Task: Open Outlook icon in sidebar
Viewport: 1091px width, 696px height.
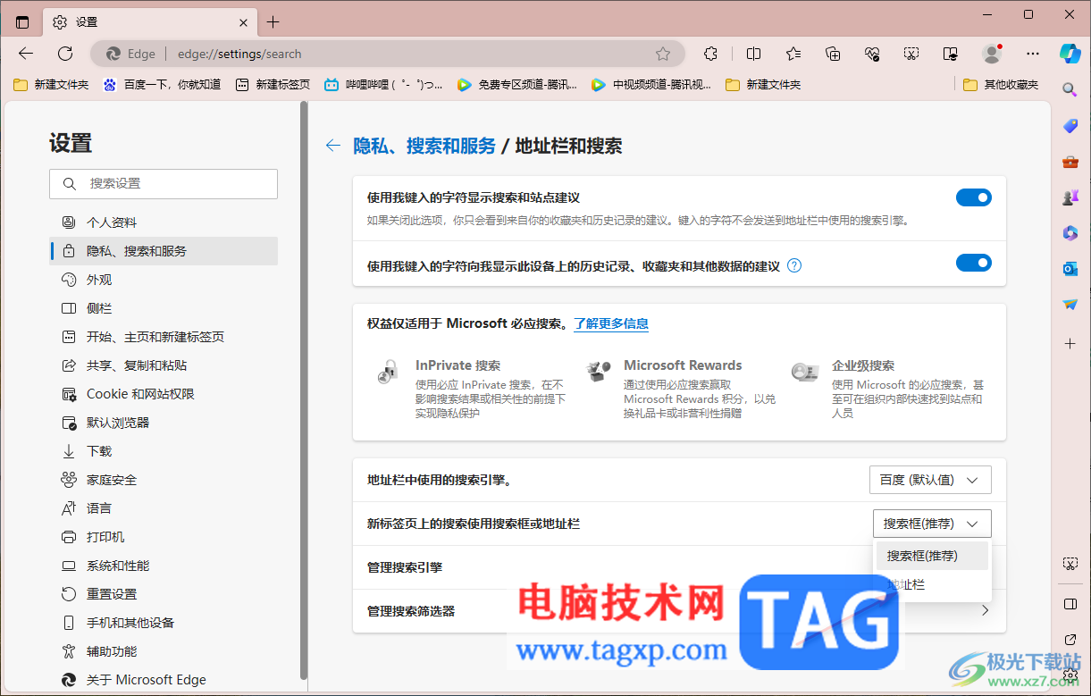Action: pos(1070,269)
